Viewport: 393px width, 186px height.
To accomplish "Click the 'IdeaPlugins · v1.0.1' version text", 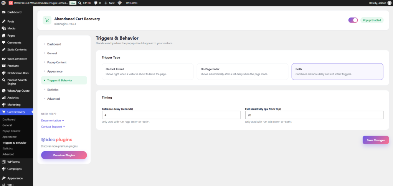I will coord(65,24).
